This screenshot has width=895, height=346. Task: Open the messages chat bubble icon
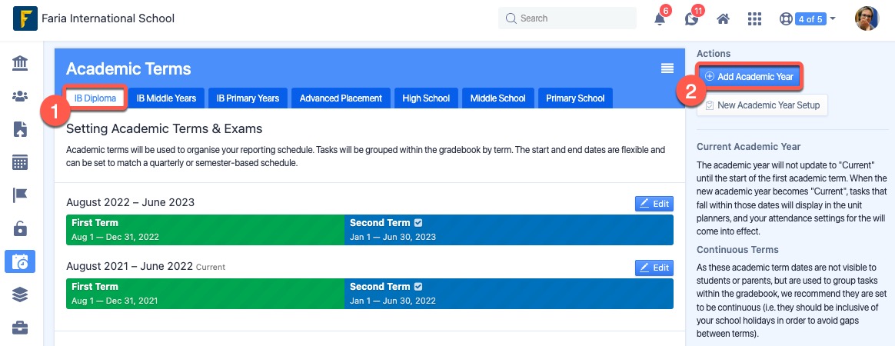point(691,19)
